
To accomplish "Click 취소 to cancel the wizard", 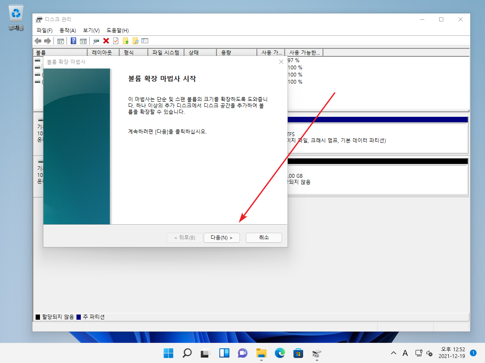I will click(x=264, y=238).
